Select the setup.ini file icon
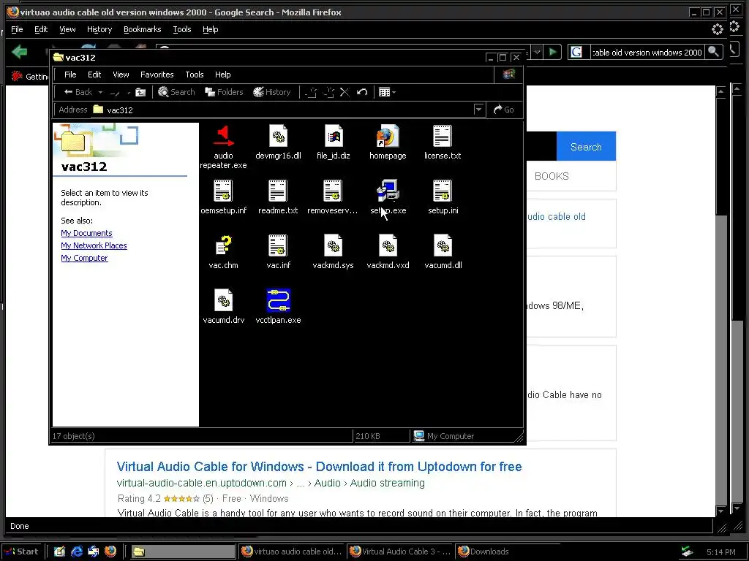 [443, 191]
